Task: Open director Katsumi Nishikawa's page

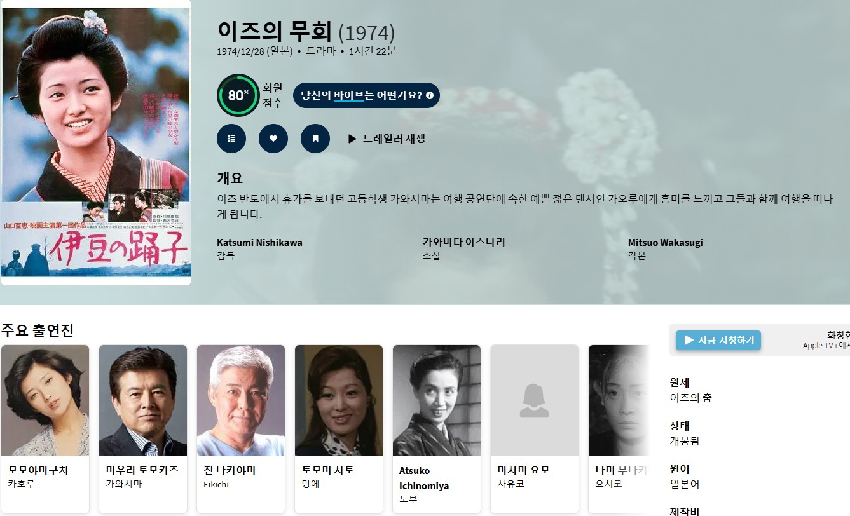Action: [259, 243]
